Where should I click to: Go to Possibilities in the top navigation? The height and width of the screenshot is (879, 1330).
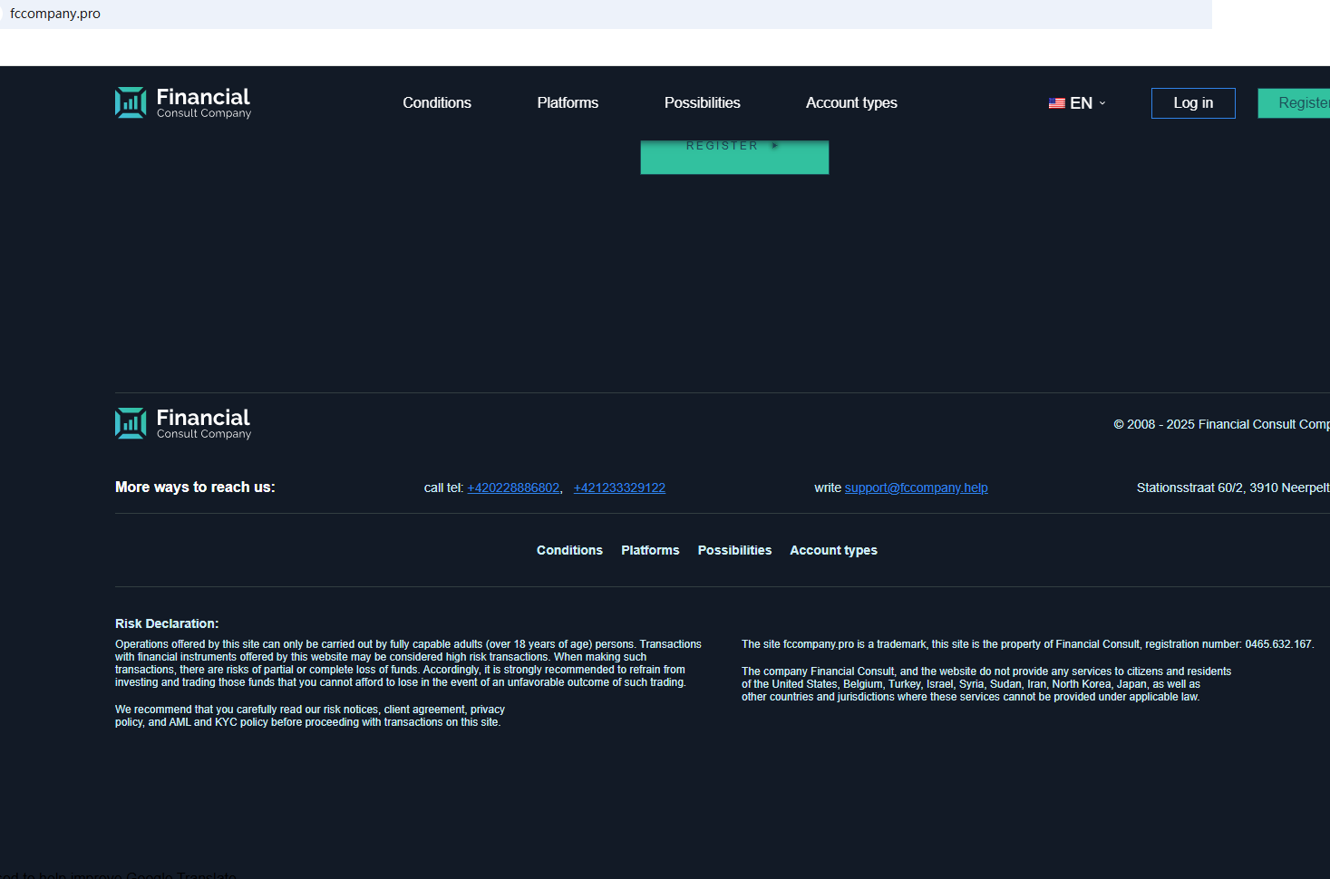[x=702, y=103]
